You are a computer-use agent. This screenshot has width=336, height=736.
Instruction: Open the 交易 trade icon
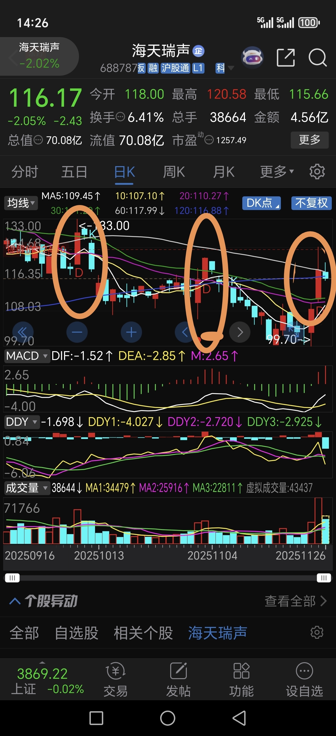pos(115,680)
